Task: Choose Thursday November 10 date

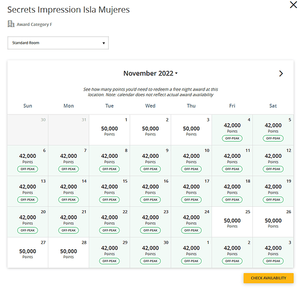Action: tap(191, 161)
